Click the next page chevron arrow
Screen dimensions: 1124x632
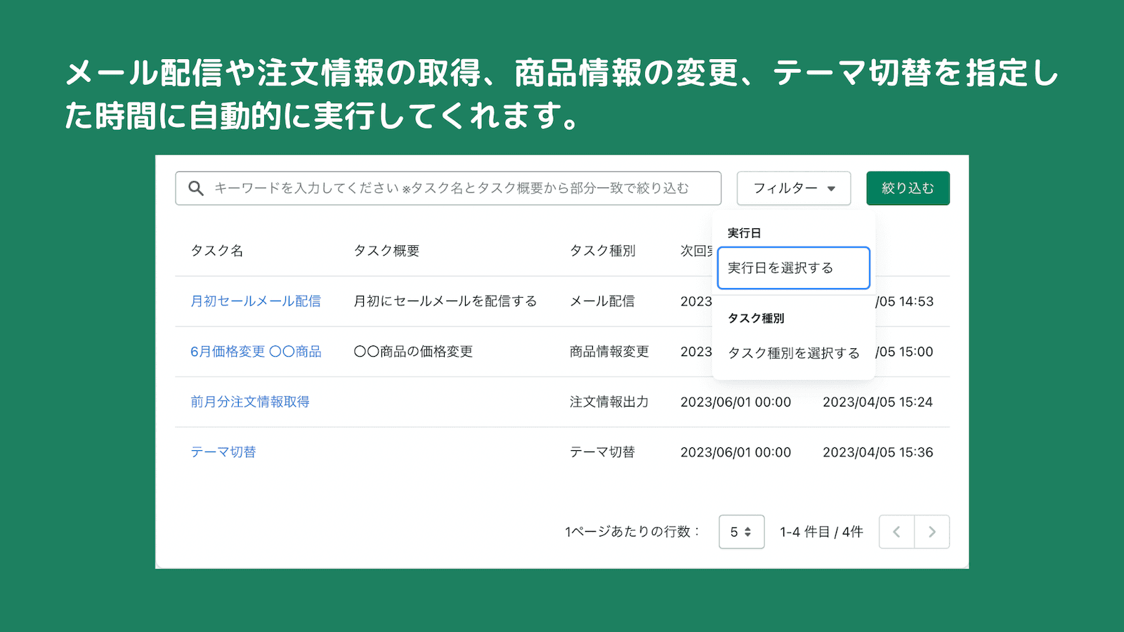pos(932,532)
